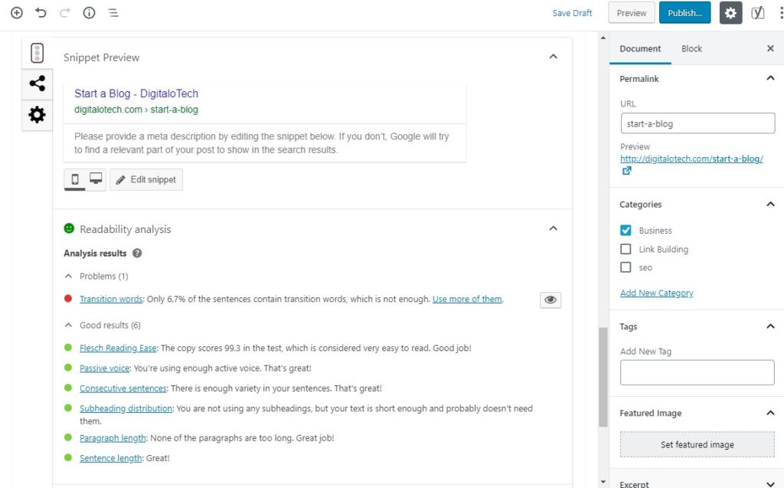Click the help icon beside Analysis results
The width and height of the screenshot is (784, 488).
pyautogui.click(x=137, y=254)
